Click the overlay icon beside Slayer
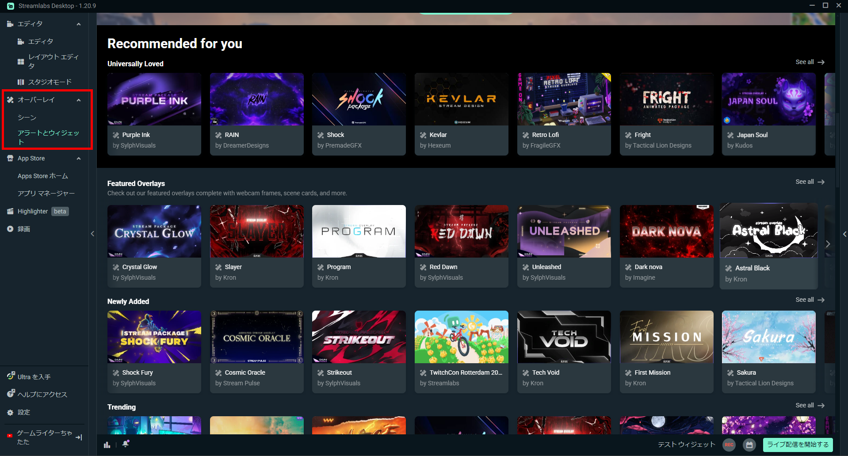Image resolution: width=848 pixels, height=456 pixels. point(218,267)
